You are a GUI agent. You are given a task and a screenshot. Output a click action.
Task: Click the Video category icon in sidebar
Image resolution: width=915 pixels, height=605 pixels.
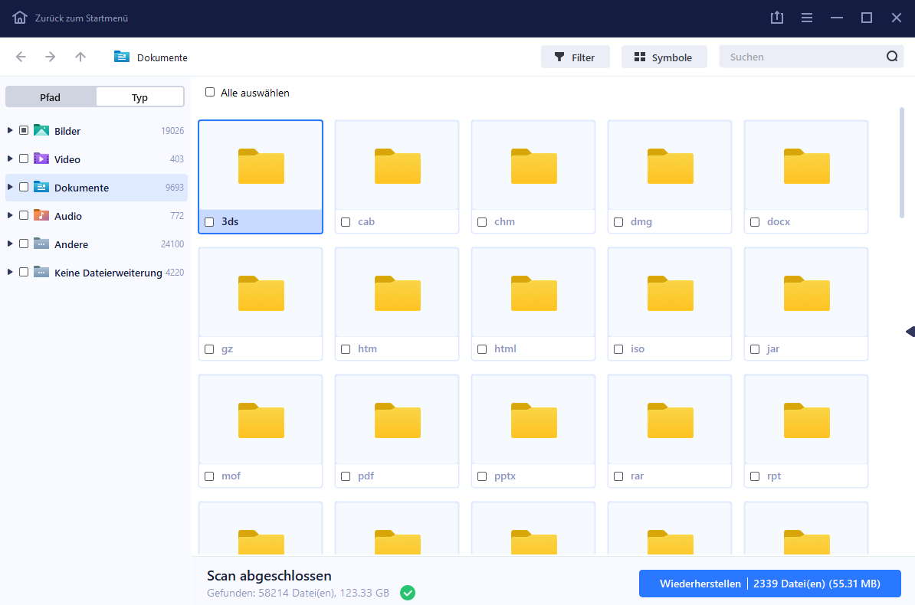click(x=41, y=159)
